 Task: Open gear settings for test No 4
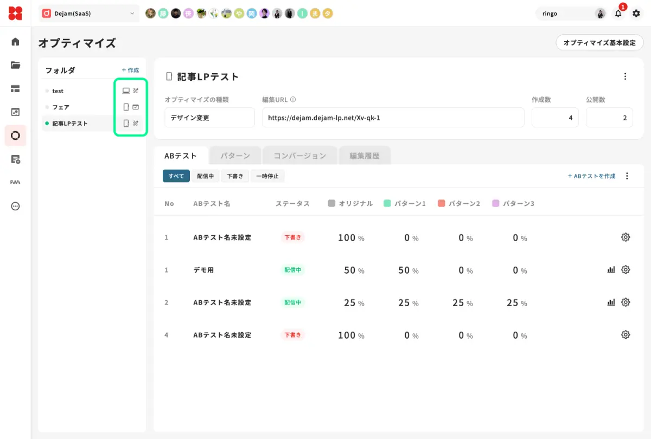[x=626, y=334]
